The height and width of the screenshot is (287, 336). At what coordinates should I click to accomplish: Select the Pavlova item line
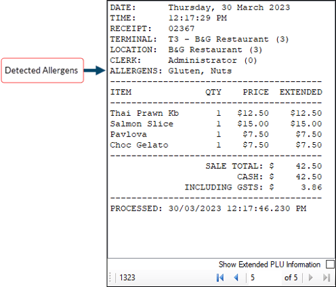[x=216, y=134]
